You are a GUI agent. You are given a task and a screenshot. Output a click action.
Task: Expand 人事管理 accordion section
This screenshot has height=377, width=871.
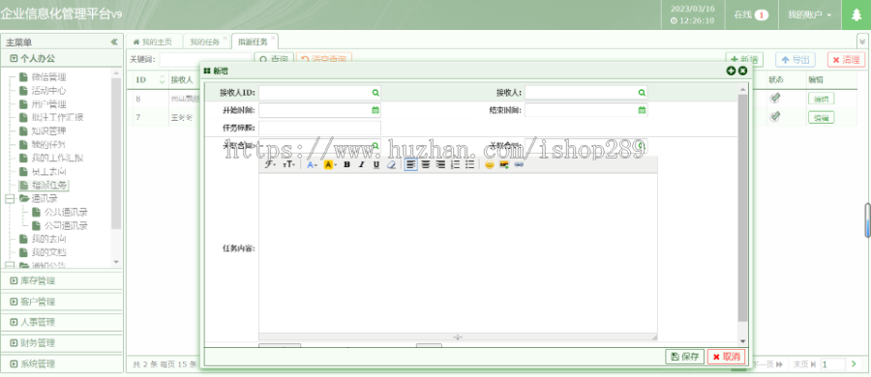[62, 322]
